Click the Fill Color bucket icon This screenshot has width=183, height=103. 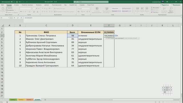[34, 11]
